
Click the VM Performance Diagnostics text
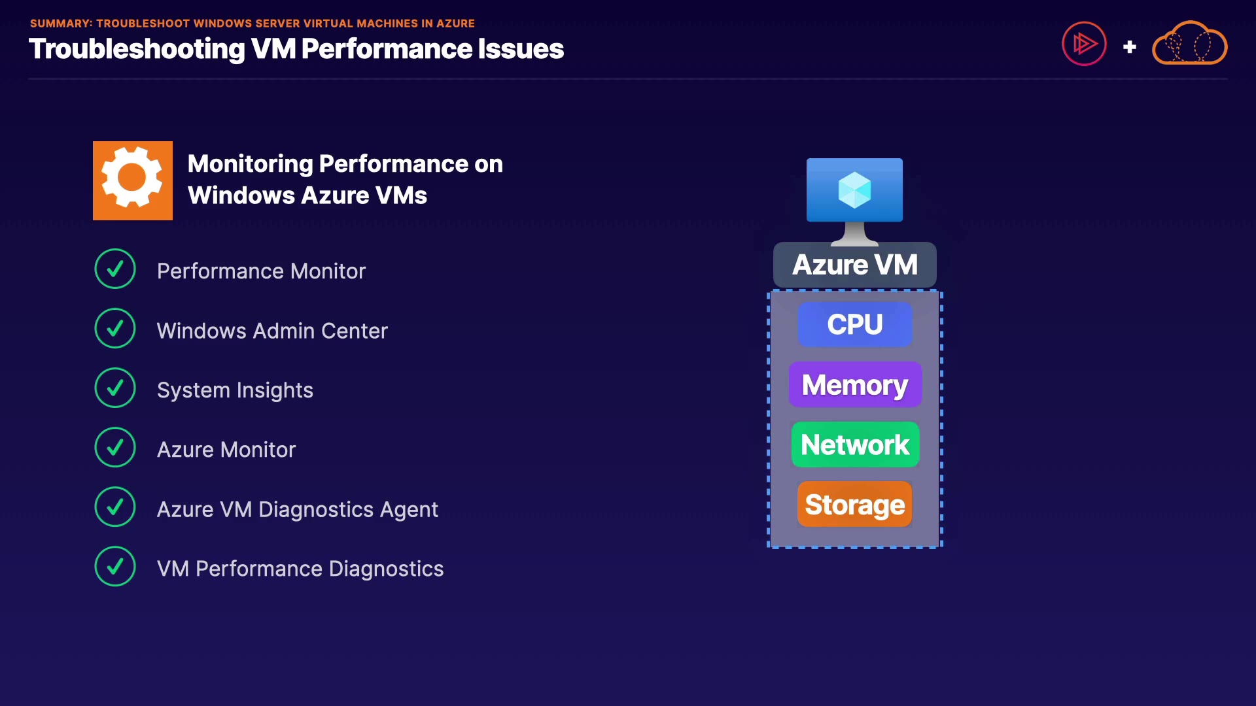(x=300, y=569)
